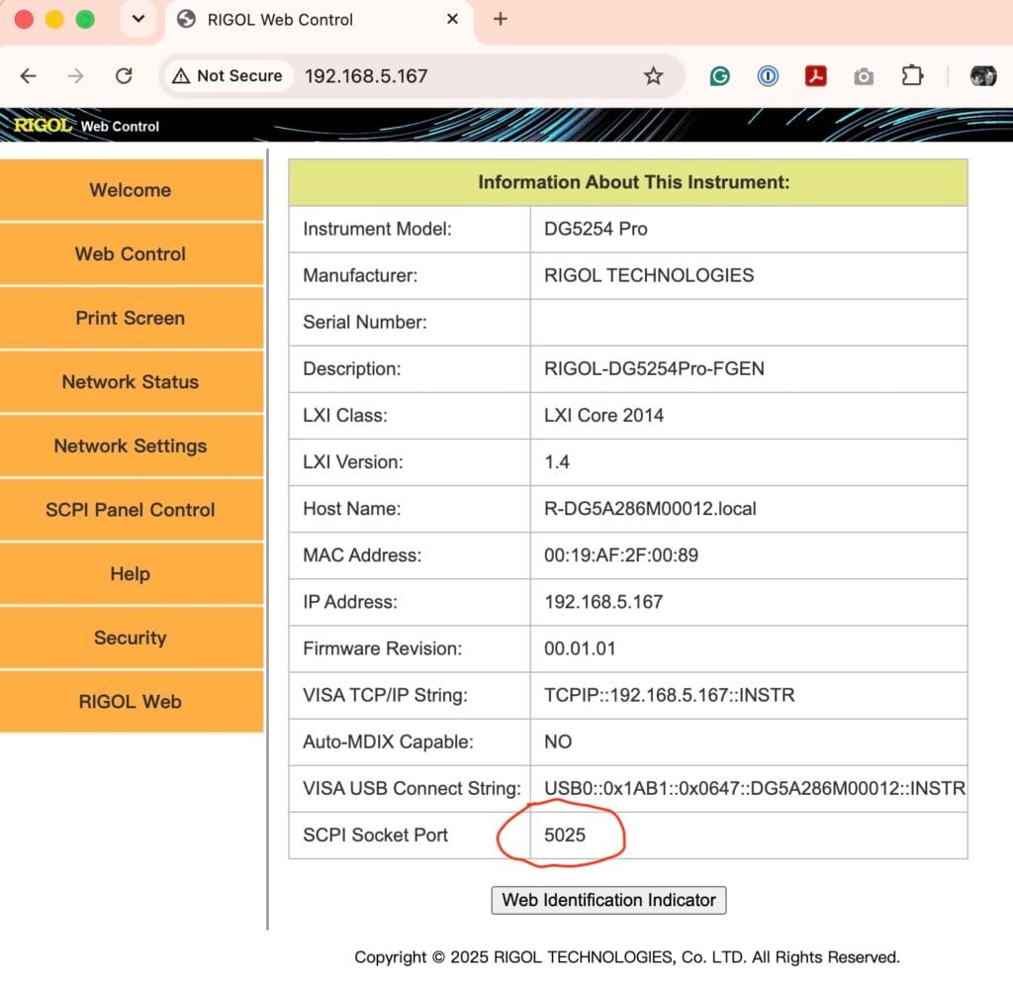The image size is (1013, 994).
Task: Click the LXI Version value 1.4
Action: (556, 462)
